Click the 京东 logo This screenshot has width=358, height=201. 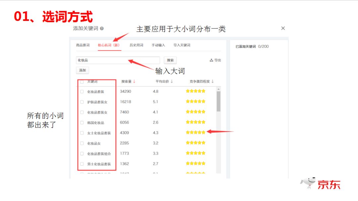320,183
